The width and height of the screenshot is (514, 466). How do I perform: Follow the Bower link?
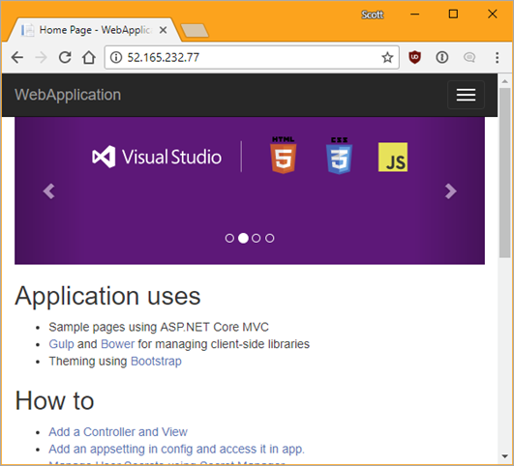[118, 344]
